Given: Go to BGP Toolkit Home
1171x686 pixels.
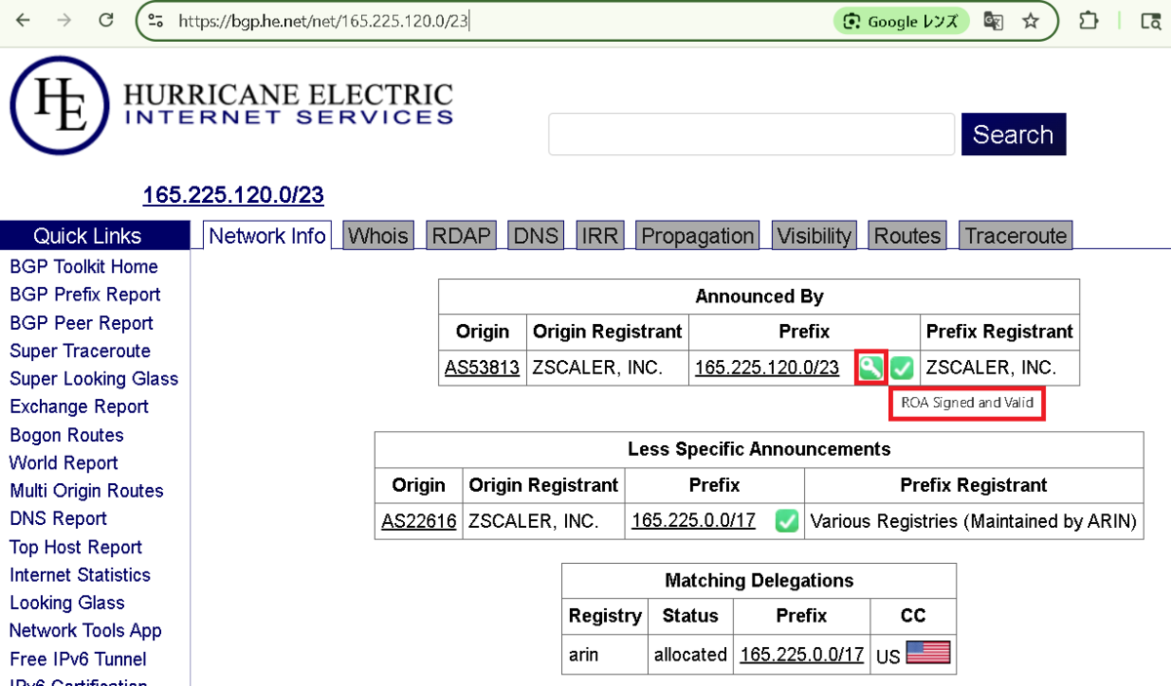Looking at the screenshot, I should tap(84, 266).
